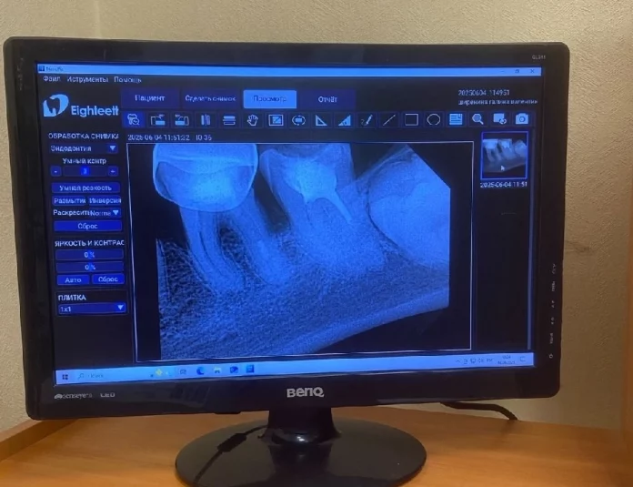
Task: Click the top brightness percentage slider
Action: click(89, 255)
